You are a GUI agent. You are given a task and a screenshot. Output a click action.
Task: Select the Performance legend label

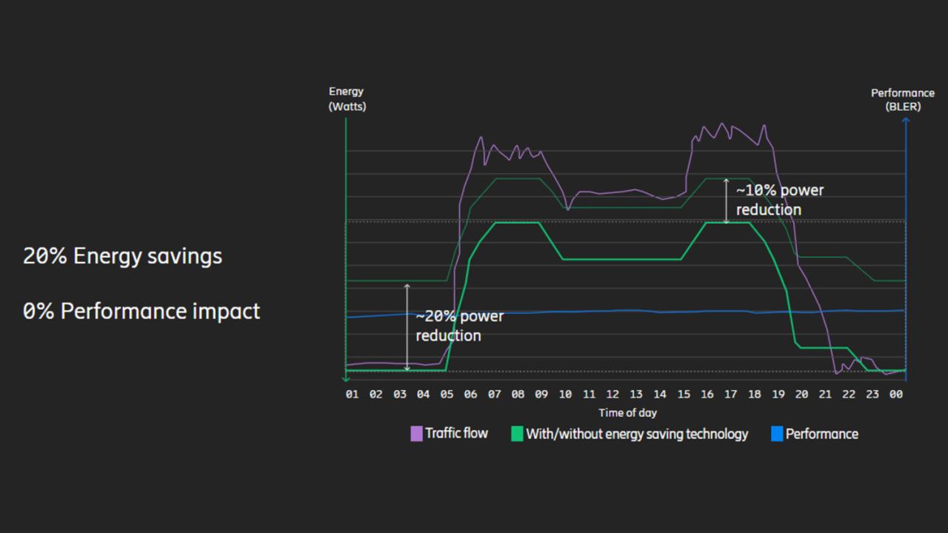tap(822, 435)
